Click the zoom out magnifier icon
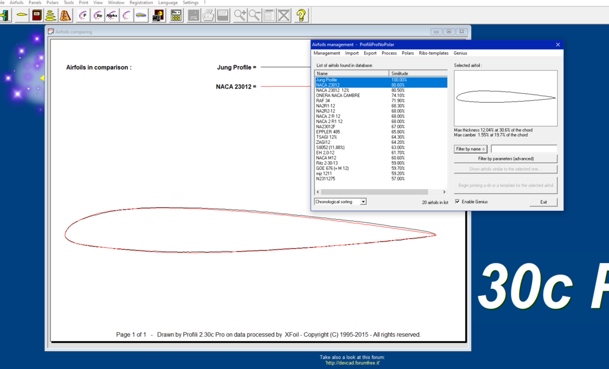The height and width of the screenshot is (369, 609). click(x=255, y=15)
